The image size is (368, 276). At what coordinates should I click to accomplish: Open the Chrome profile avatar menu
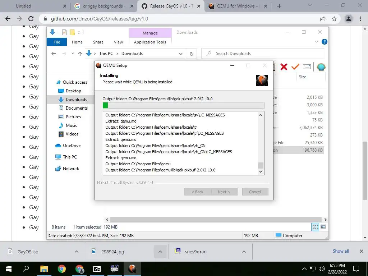(x=349, y=19)
